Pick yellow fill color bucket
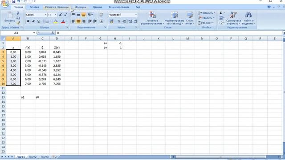 click(x=56, y=21)
